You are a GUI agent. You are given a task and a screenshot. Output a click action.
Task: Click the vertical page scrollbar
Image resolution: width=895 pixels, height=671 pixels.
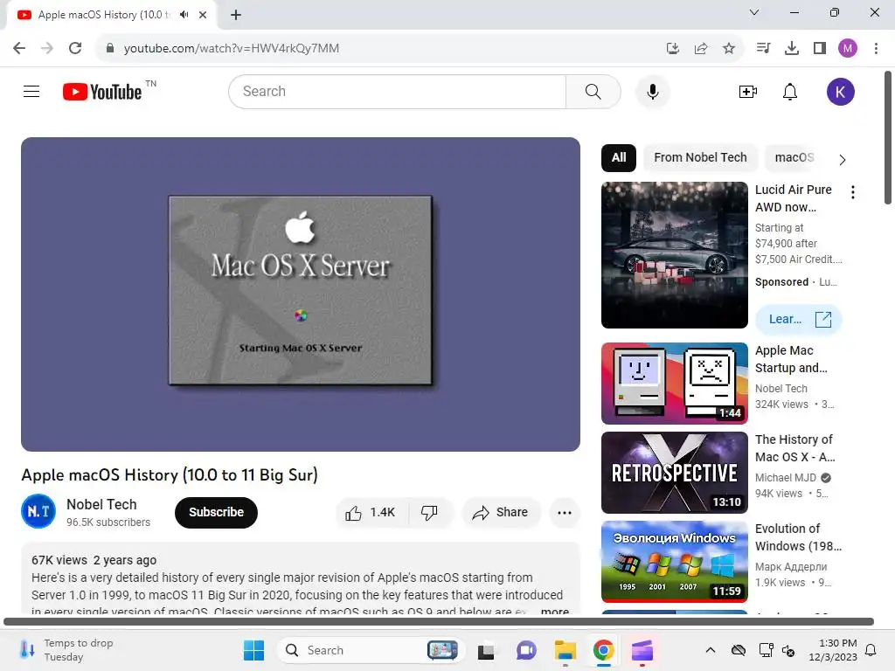click(888, 137)
